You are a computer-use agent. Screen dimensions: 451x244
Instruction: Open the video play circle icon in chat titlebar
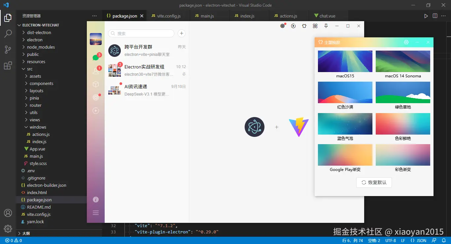click(x=294, y=26)
